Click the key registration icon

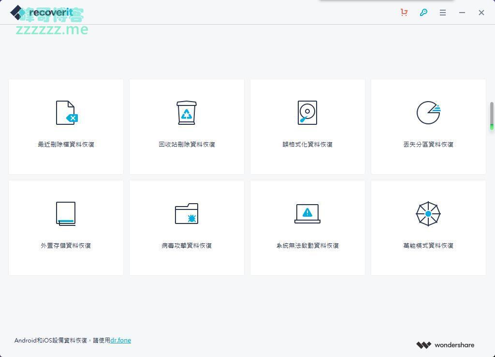coord(423,13)
